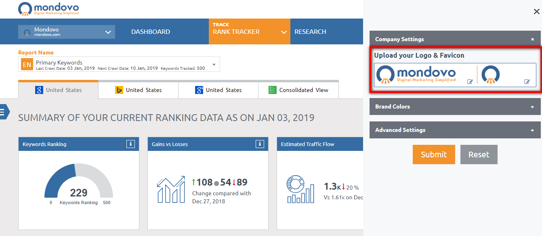
Task: Switch to the third United States tab
Action: pyautogui.click(x=218, y=90)
